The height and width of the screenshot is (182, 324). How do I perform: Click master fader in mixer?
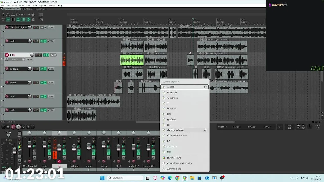[x=15, y=150]
